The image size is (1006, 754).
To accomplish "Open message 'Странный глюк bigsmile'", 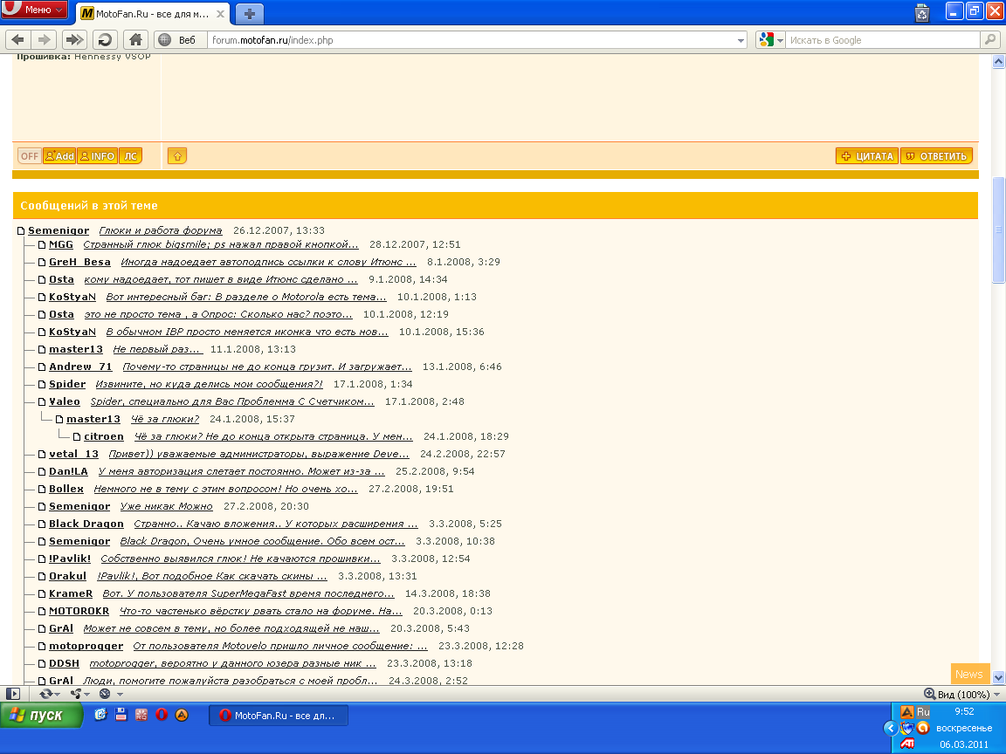I will coord(221,245).
